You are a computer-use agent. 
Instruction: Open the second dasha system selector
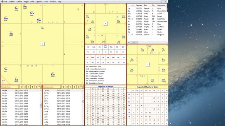pyautogui.click(x=52, y=87)
